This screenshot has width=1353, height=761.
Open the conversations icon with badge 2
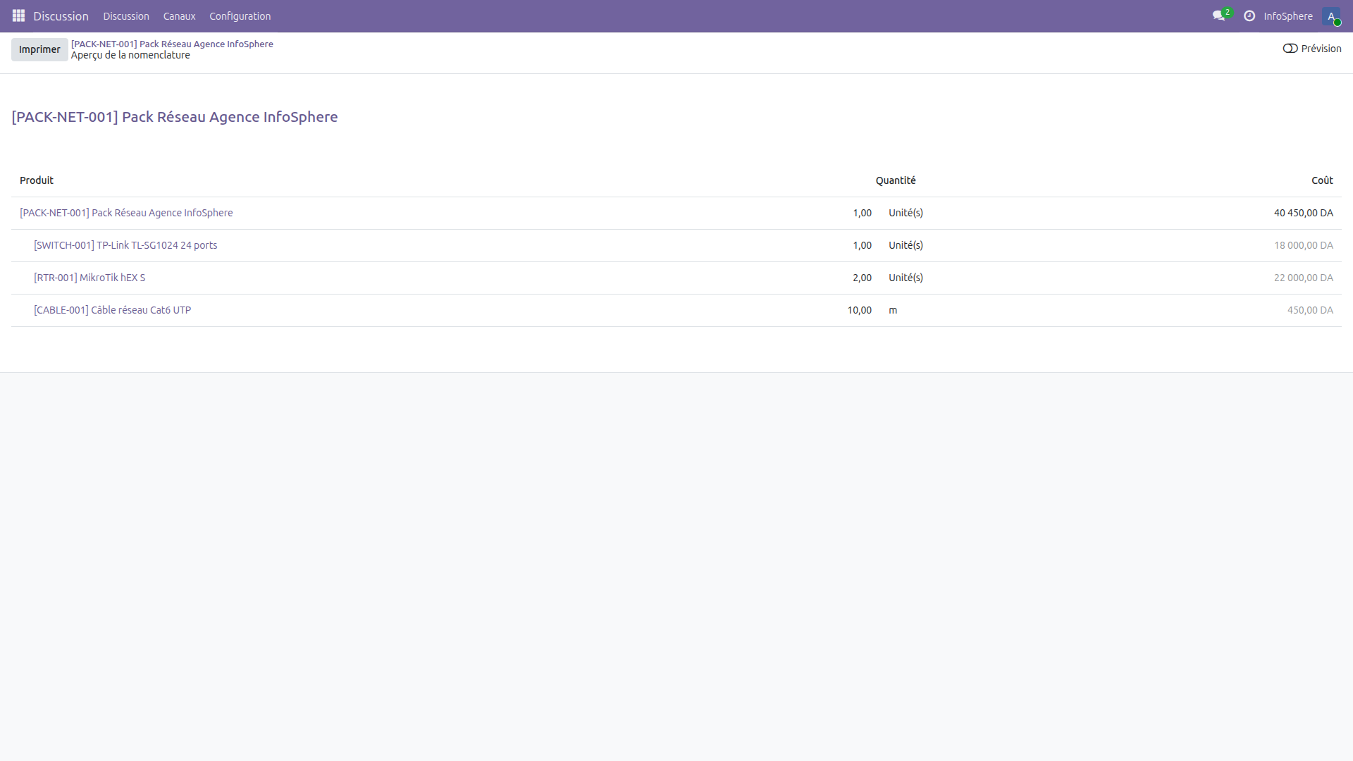[x=1219, y=16]
